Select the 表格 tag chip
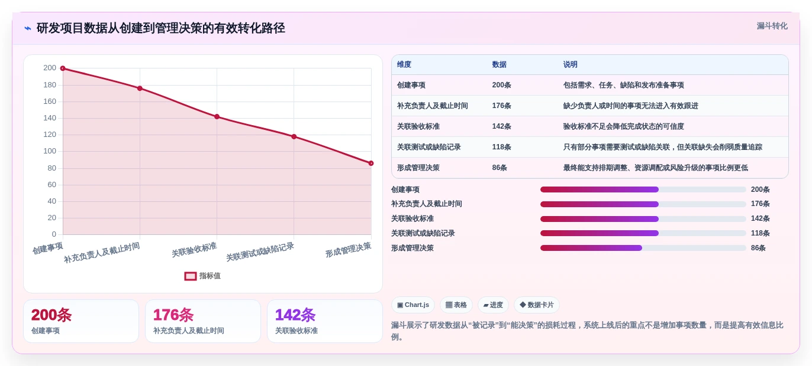 click(x=456, y=305)
